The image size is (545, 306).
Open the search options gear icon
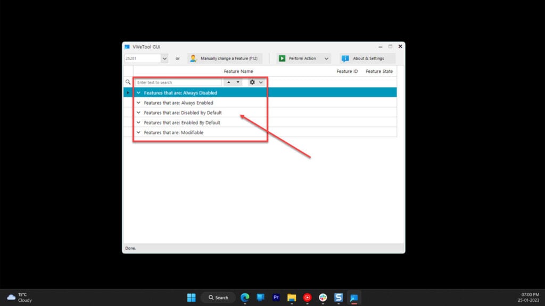point(252,82)
